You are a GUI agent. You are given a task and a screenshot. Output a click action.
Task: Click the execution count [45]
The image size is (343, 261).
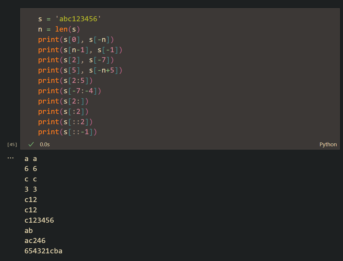pos(12,145)
